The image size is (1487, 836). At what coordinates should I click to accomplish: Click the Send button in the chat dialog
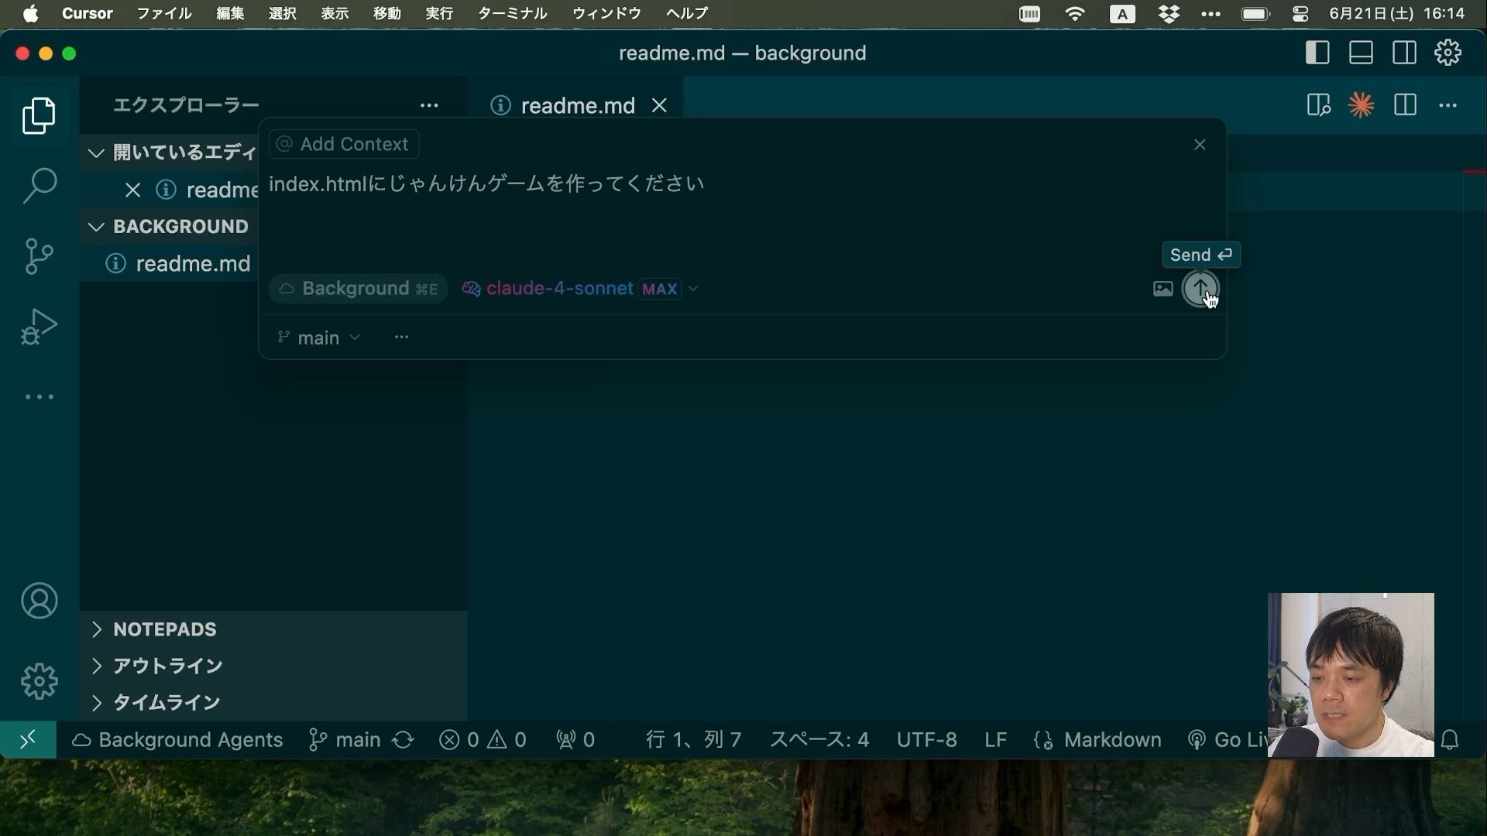coord(1200,287)
